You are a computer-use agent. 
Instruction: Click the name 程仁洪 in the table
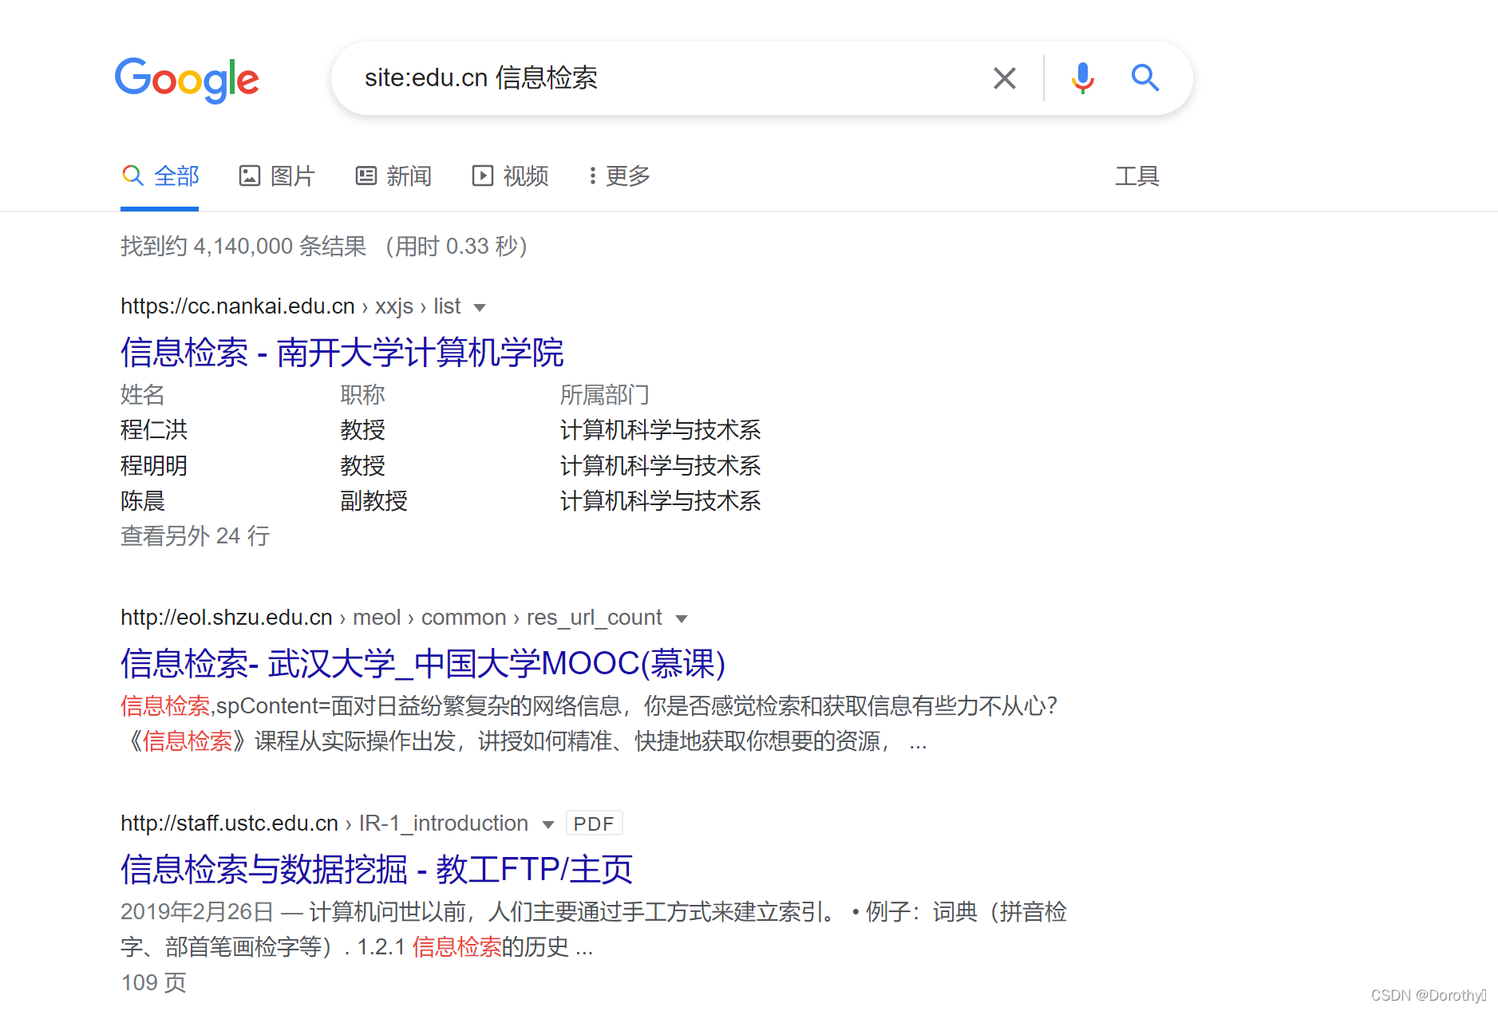click(154, 429)
